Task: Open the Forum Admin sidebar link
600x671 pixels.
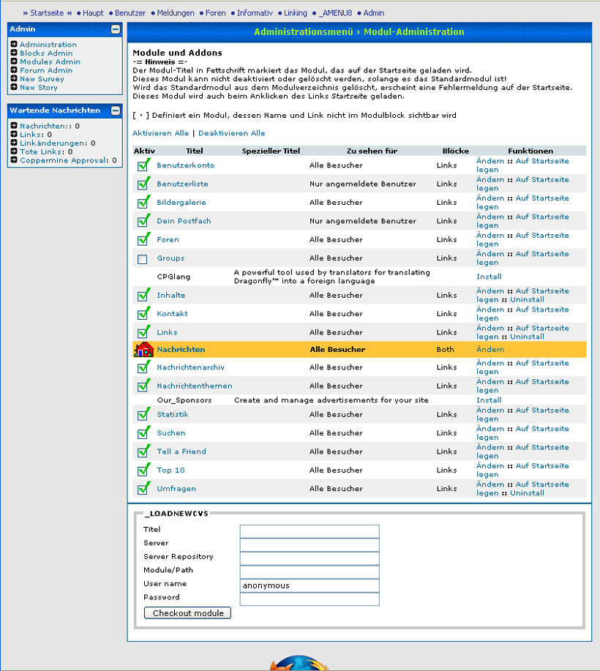Action: [46, 70]
